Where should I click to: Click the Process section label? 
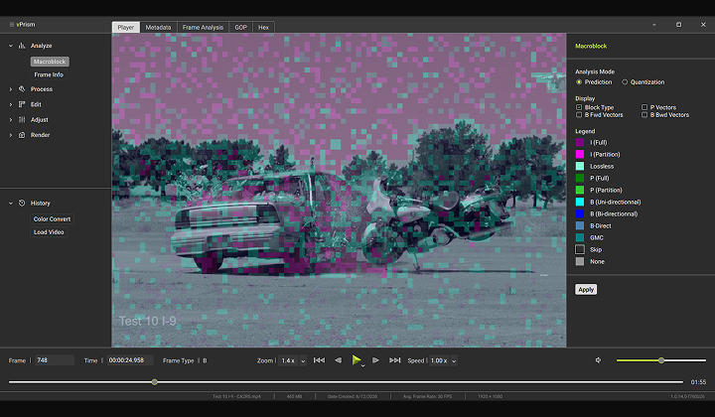point(42,89)
